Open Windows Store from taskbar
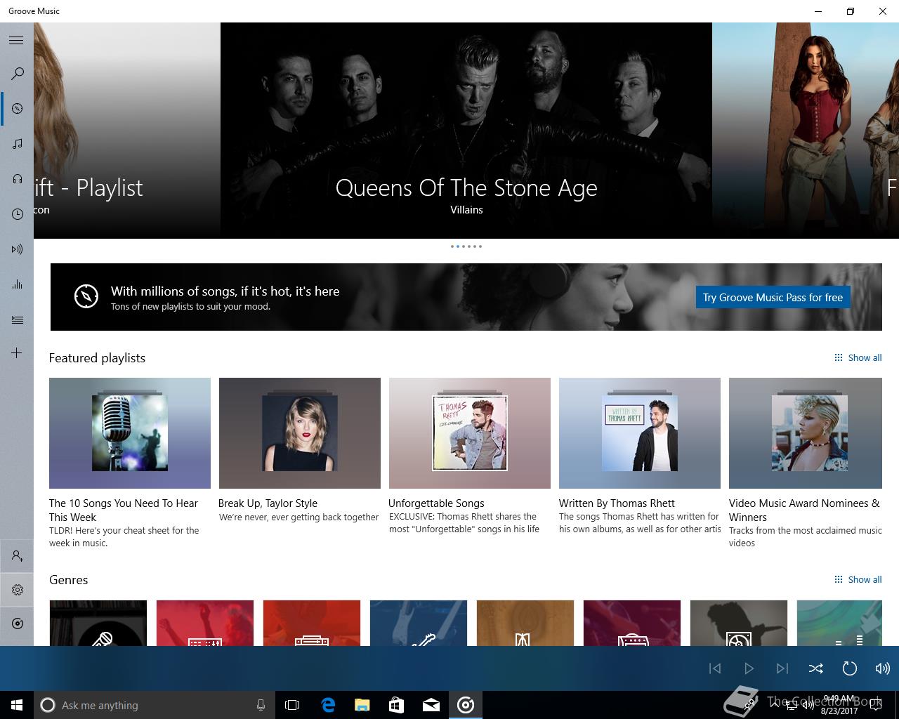The height and width of the screenshot is (719, 899). pyautogui.click(x=396, y=705)
